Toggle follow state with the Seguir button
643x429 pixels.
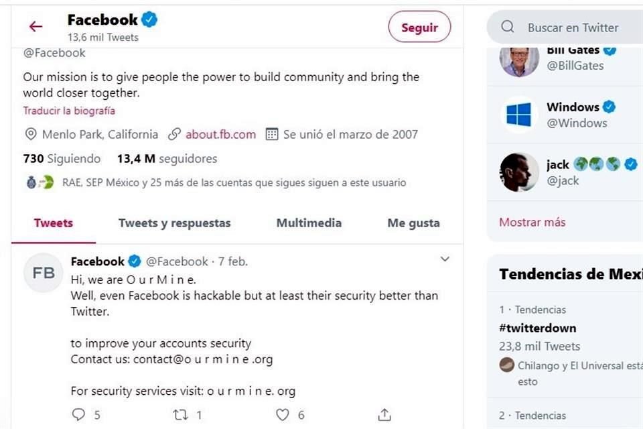[x=419, y=27]
